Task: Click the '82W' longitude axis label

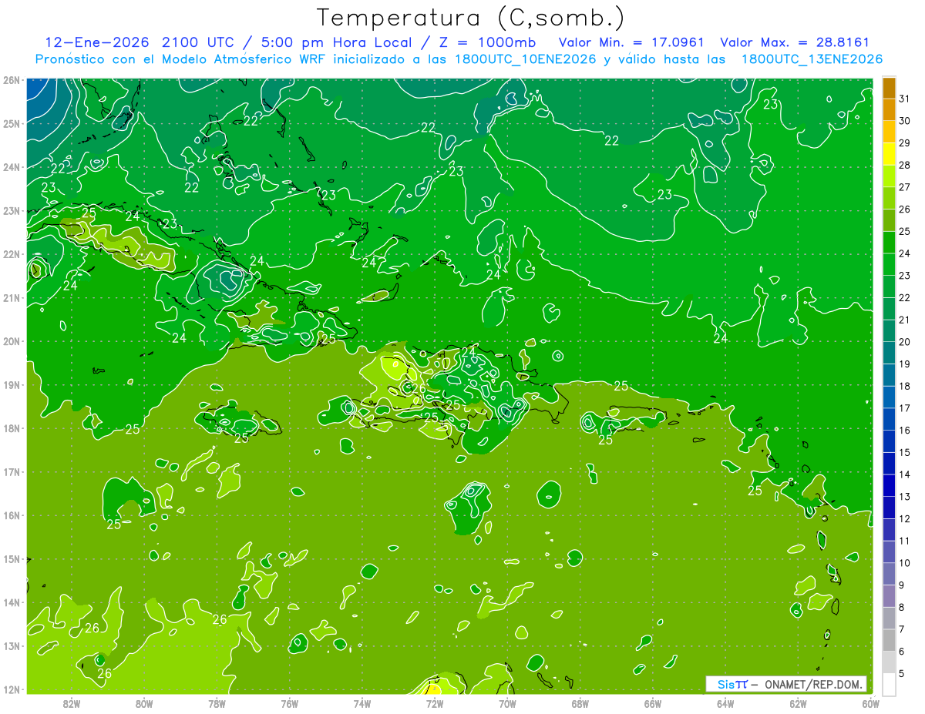Action: [71, 703]
